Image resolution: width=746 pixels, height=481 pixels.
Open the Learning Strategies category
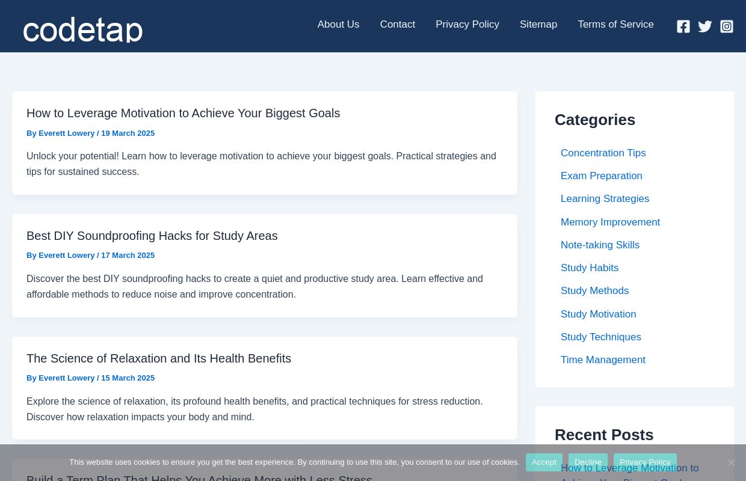click(x=605, y=199)
